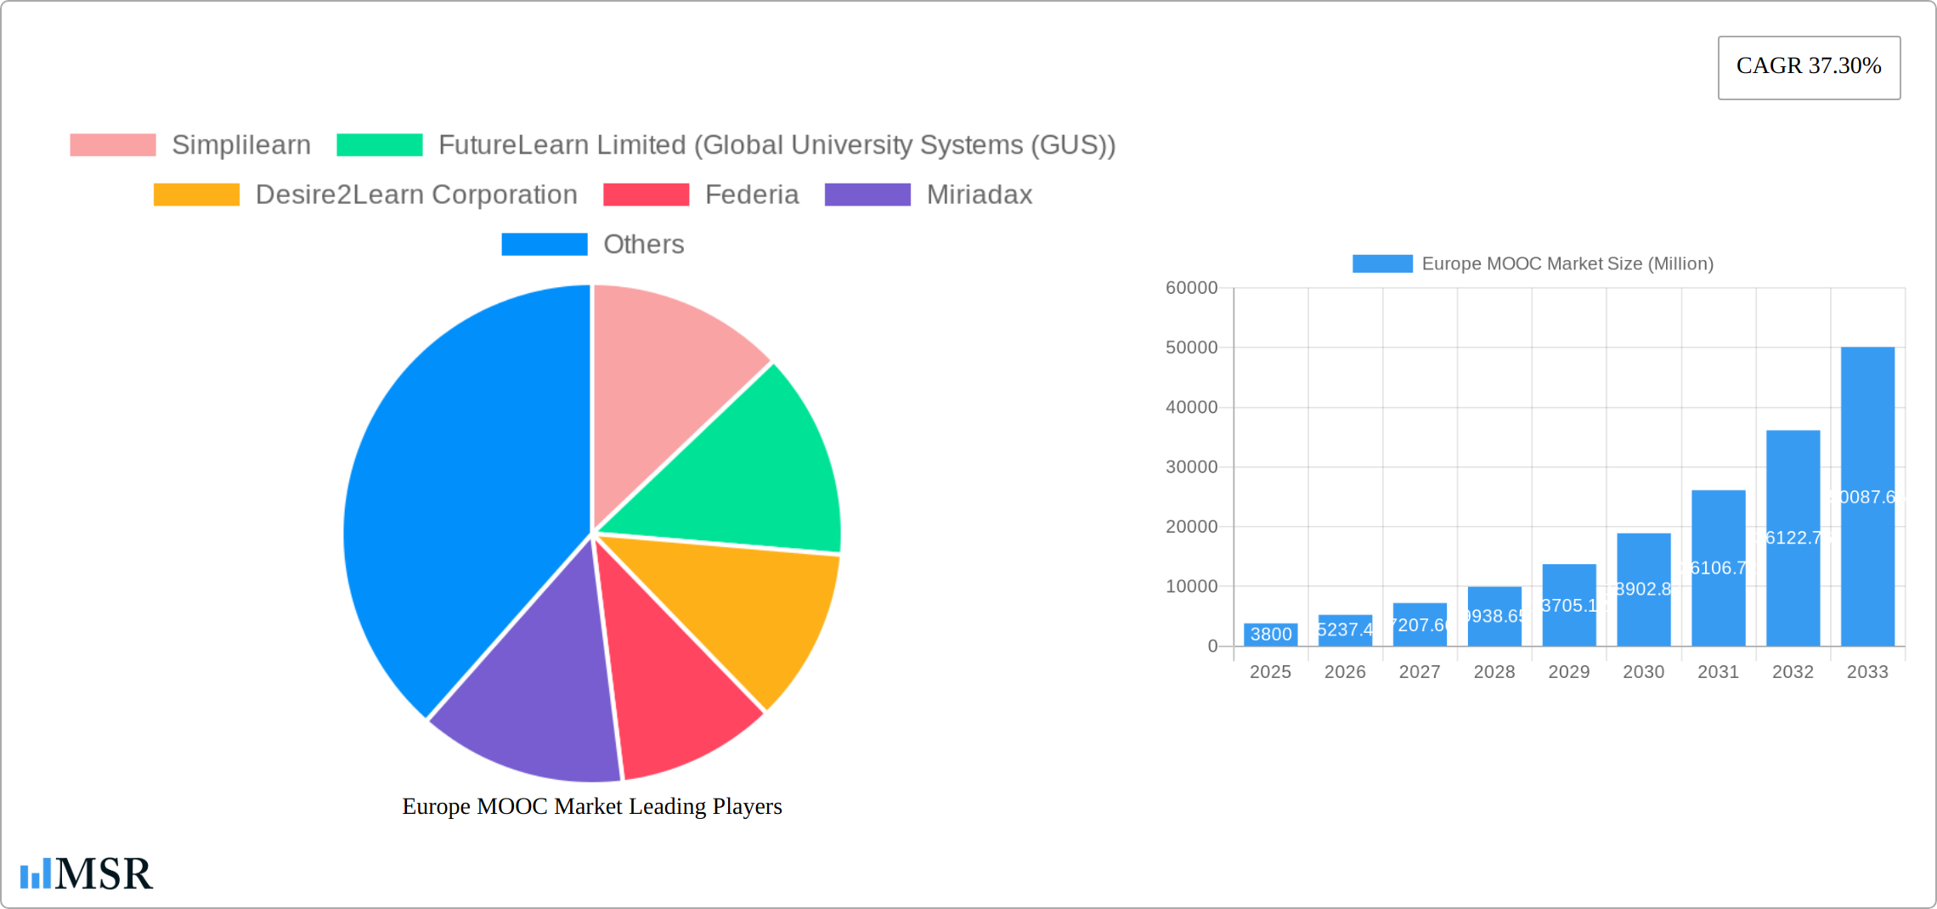Click the 2029 bar in chart
1937x909 pixels.
1569,605
